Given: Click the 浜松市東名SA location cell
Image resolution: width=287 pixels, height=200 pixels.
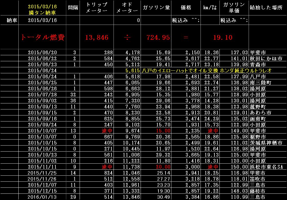Looking at the screenshot, I should (266, 167).
